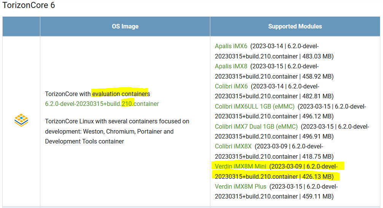Open the Apalis iMX8 module link
This screenshot has width=383, height=208.
[x=231, y=66]
